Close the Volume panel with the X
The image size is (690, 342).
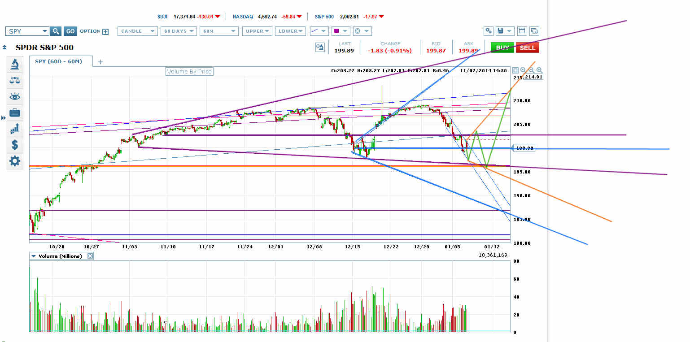pos(90,256)
